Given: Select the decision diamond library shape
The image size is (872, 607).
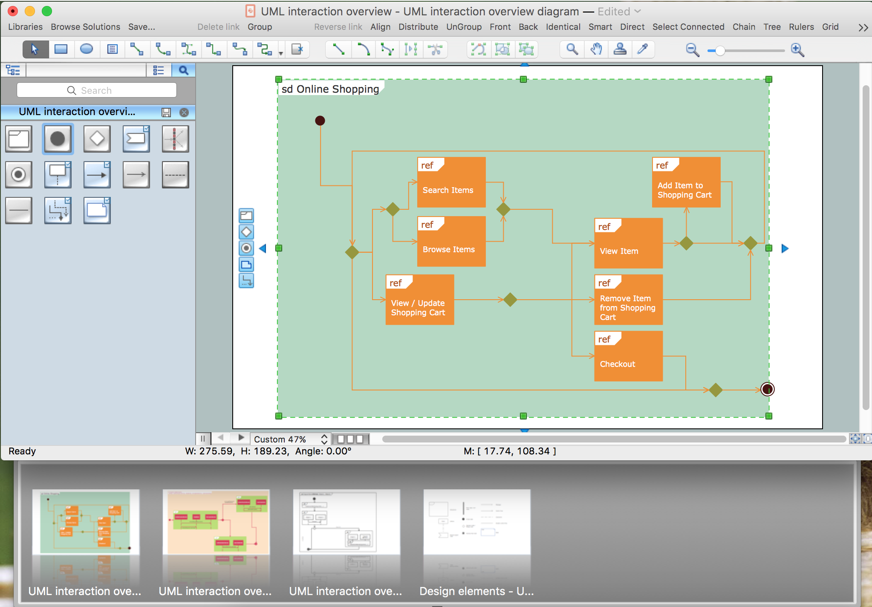Looking at the screenshot, I should coord(97,139).
